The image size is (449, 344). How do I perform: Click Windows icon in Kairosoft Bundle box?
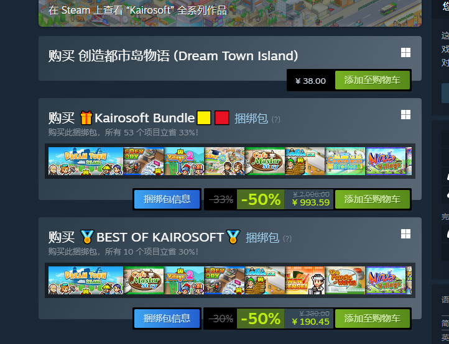(405, 115)
